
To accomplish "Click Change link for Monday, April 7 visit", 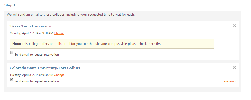I will 59,33.
